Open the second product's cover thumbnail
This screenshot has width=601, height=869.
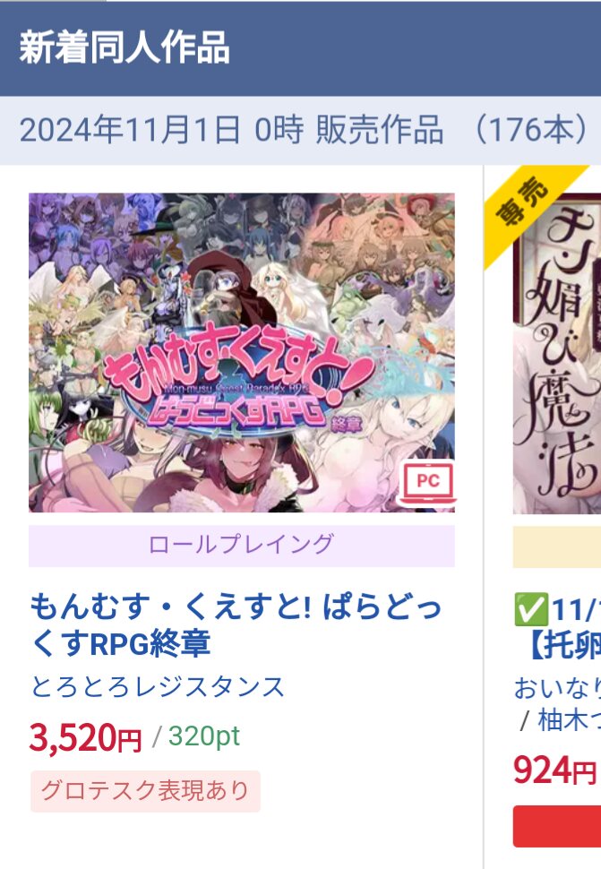[557, 353]
